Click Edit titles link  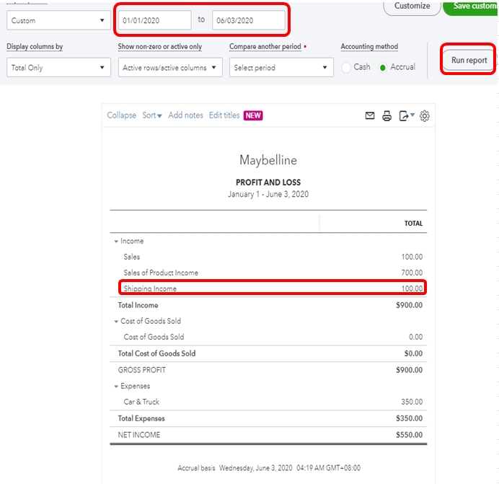[x=224, y=115]
